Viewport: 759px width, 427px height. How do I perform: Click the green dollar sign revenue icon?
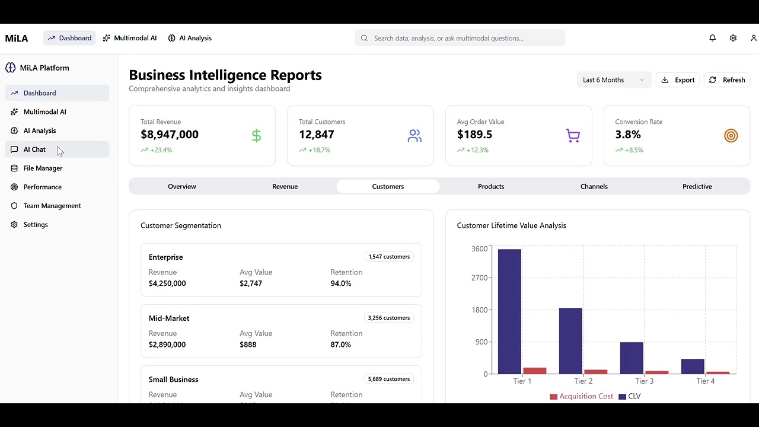(256, 136)
